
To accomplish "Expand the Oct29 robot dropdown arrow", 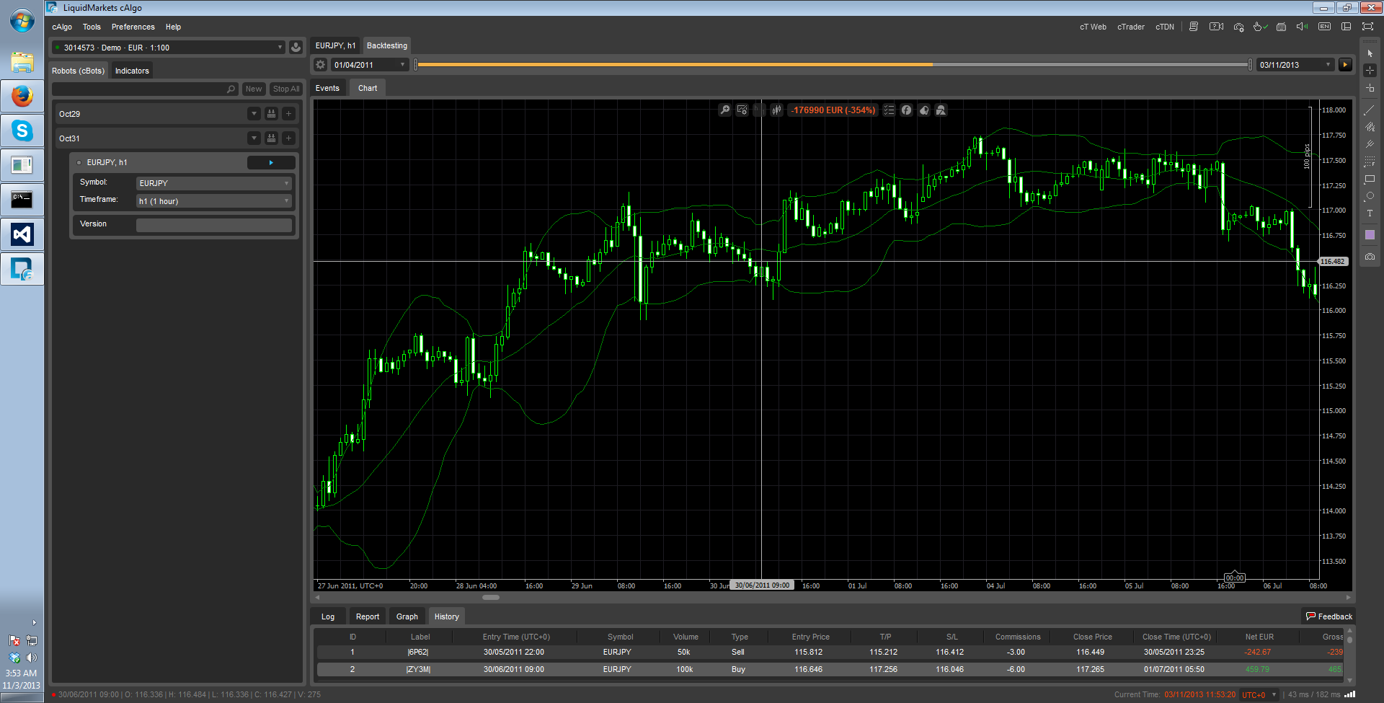I will [x=254, y=114].
